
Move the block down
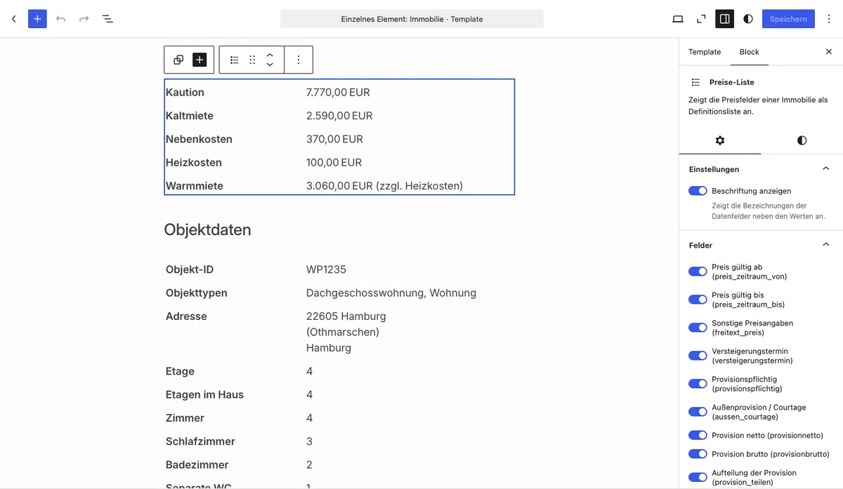(270, 65)
